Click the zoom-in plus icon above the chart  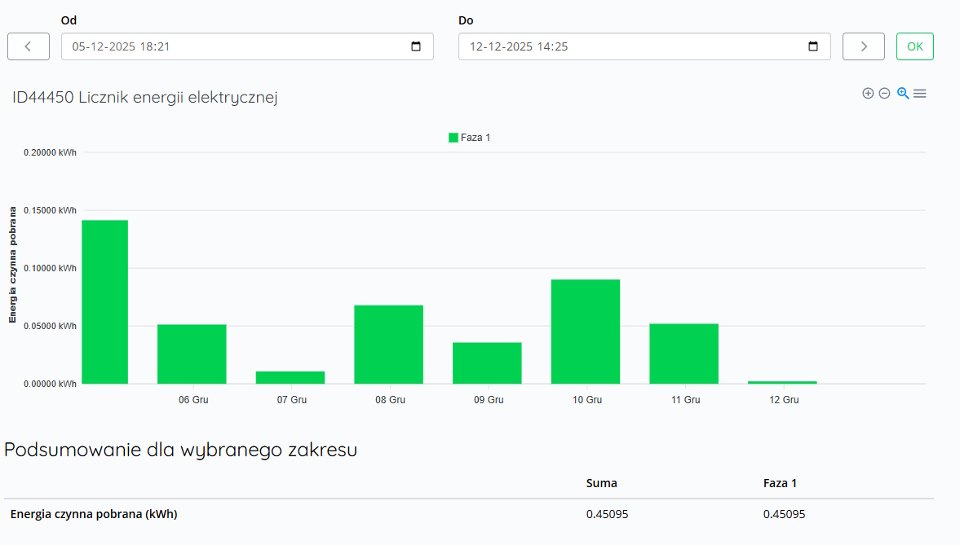[868, 93]
